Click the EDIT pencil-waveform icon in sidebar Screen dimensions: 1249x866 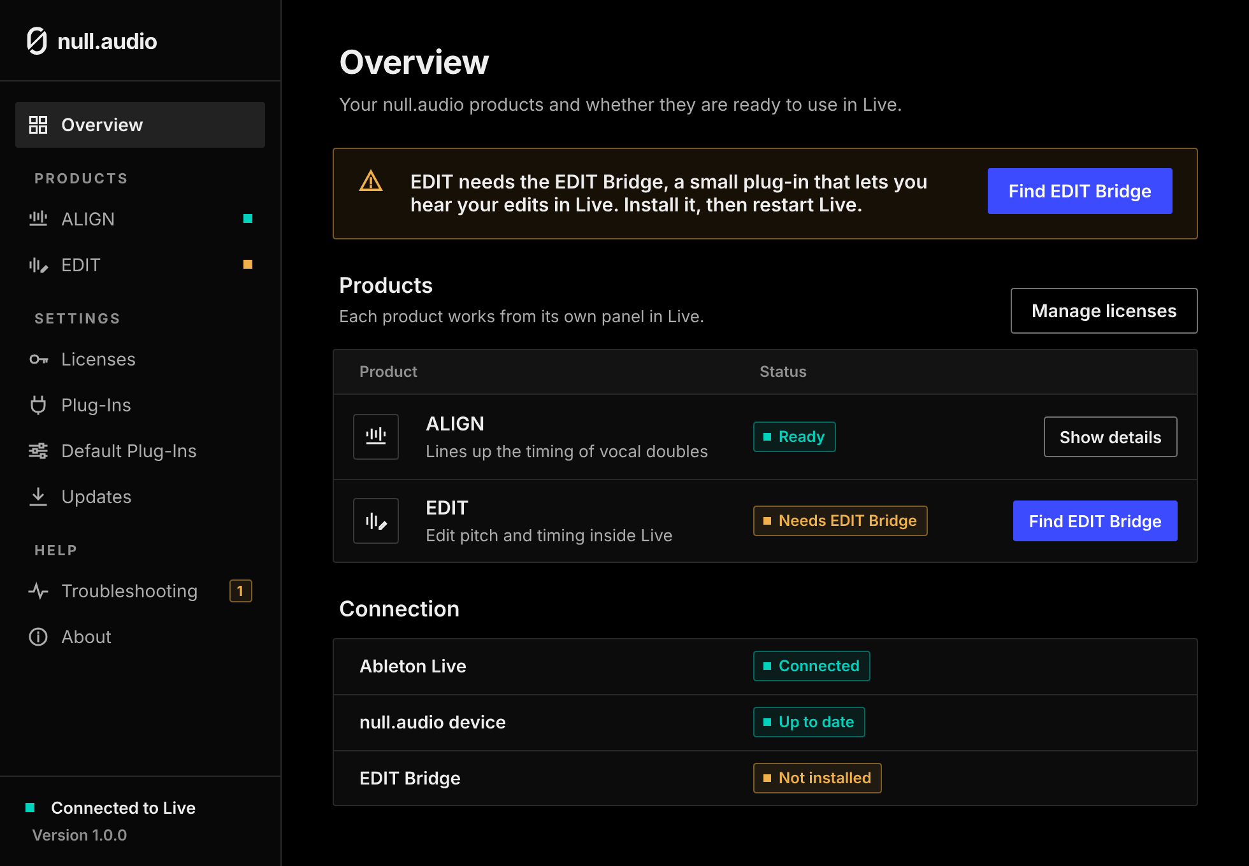38,265
